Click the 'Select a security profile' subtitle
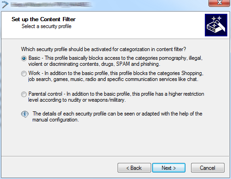This screenshot has height=179, width=231. coord(46,26)
